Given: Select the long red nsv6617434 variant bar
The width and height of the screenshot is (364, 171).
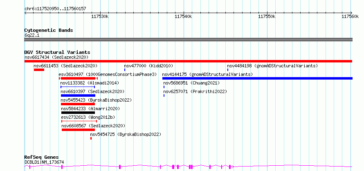Looking at the screenshot, I should [188, 61].
